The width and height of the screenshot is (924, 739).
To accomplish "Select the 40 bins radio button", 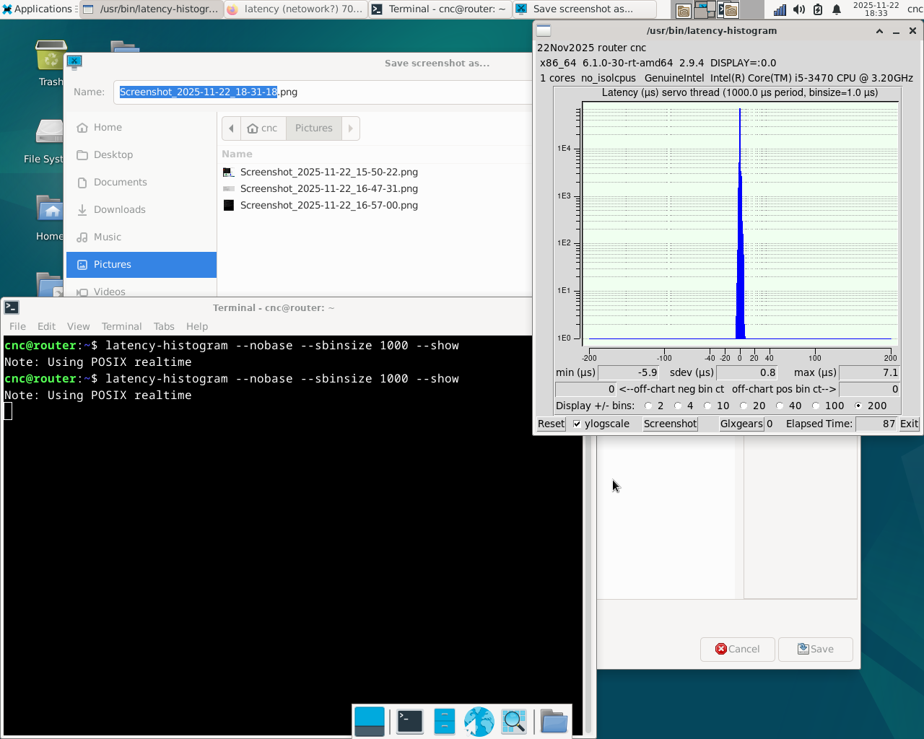I will pos(780,406).
